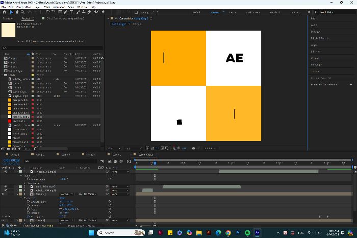357x238 pixels.
Task: Switch to the Project panel tab
Action: coord(25,18)
